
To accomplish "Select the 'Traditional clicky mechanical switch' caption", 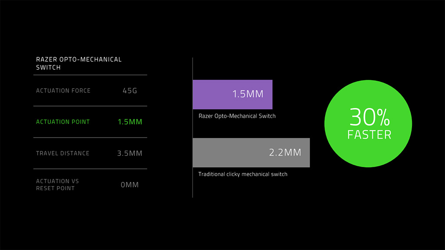I will [x=242, y=174].
